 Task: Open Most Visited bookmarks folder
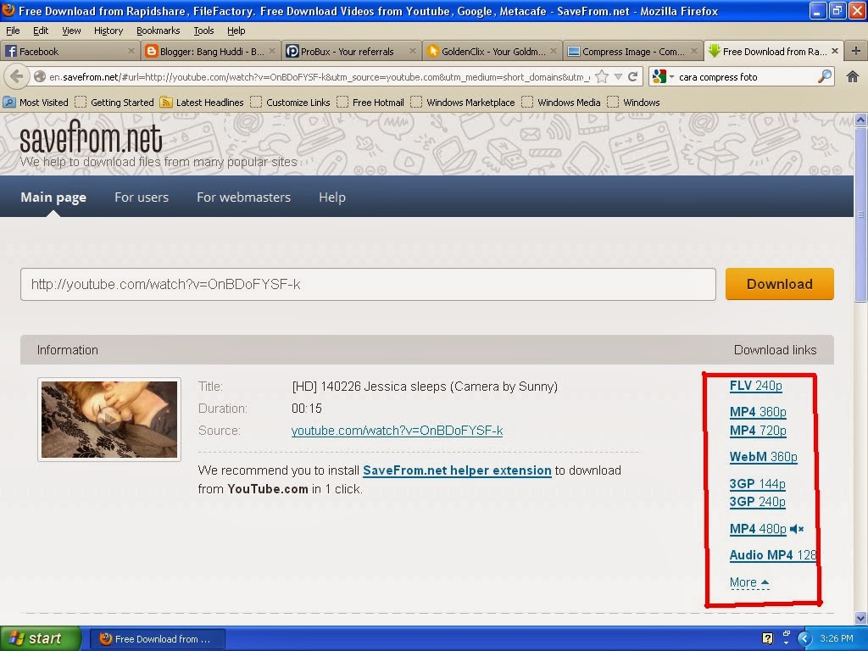[36, 103]
